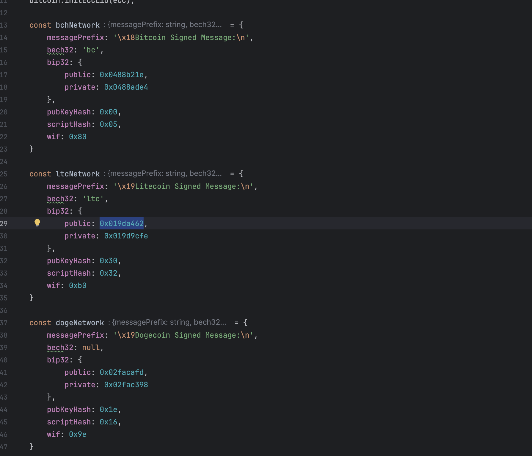Click the Dogecoin Signed Message string
The image size is (532, 456).
coord(183,335)
